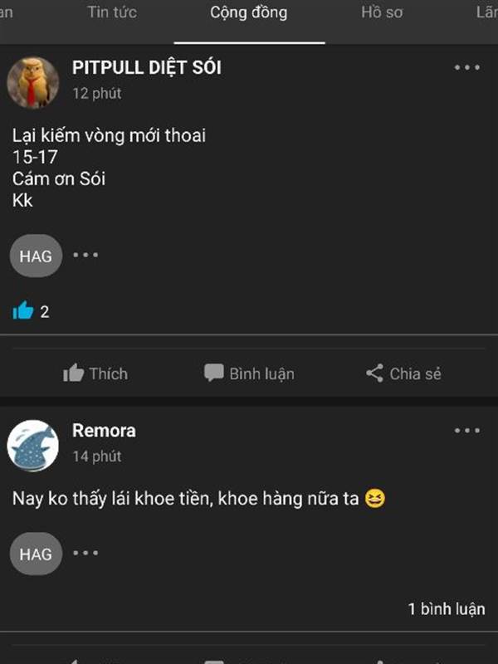Open PITPULL DIỆT SÓI avatar
Viewport: 498px width, 664px height.
(32, 81)
